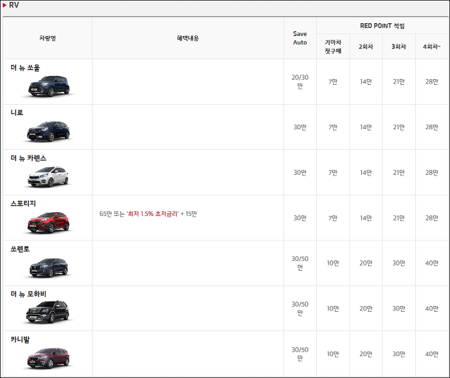This screenshot has width=450, height=378.
Task: Click 30만 Save Auto value for 스포티지
Action: (300, 218)
